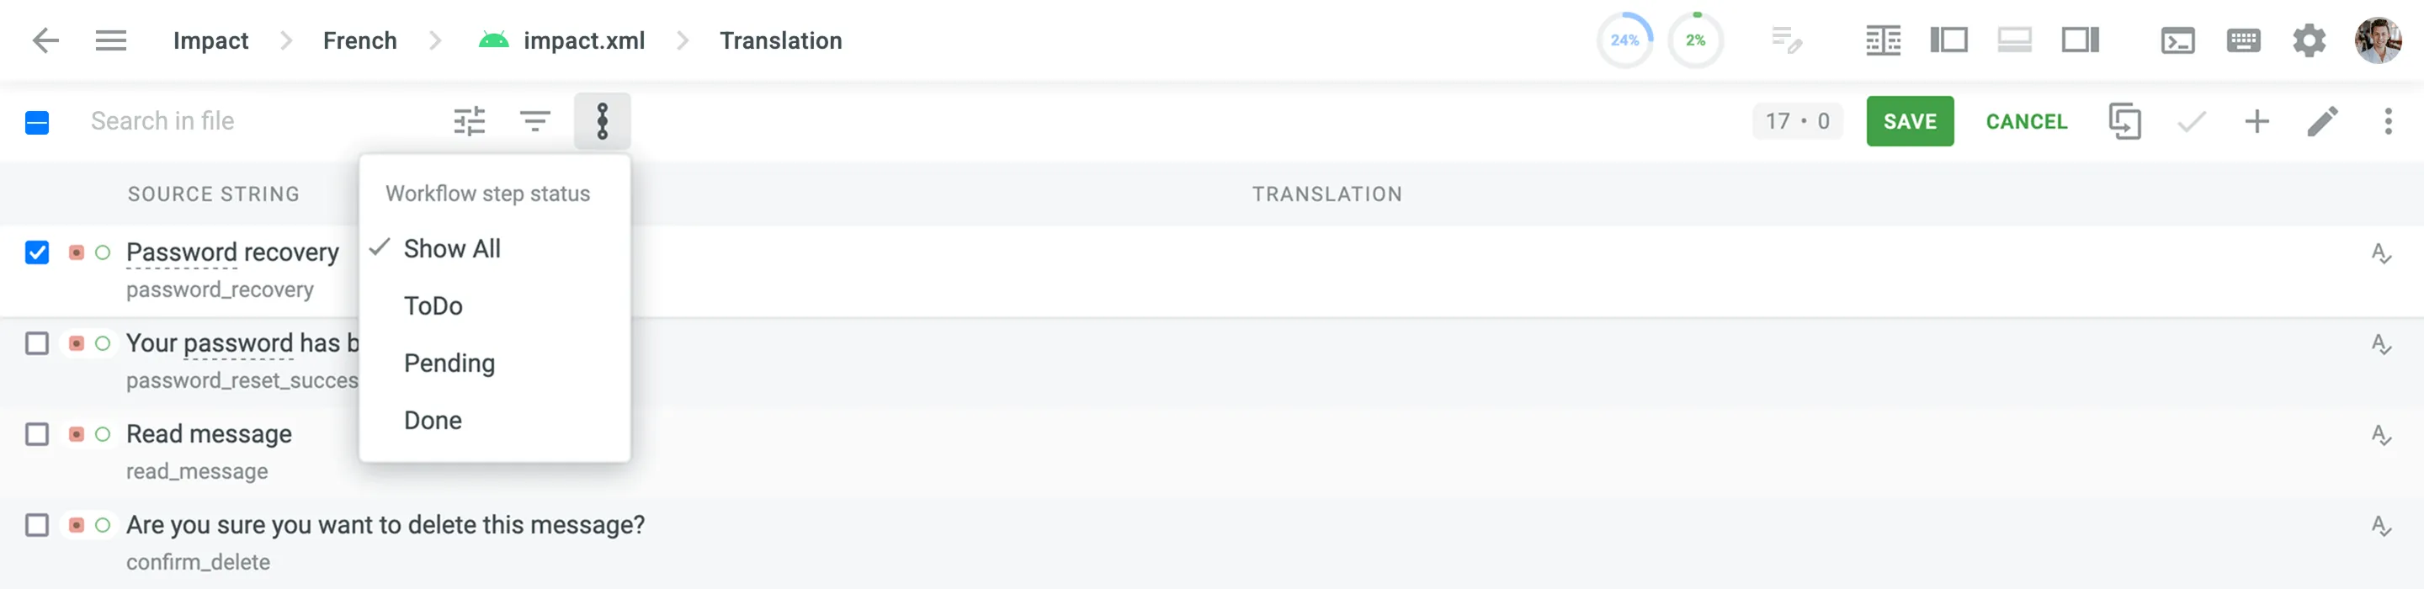Open the keyboard shortcuts icon

coord(2242,40)
